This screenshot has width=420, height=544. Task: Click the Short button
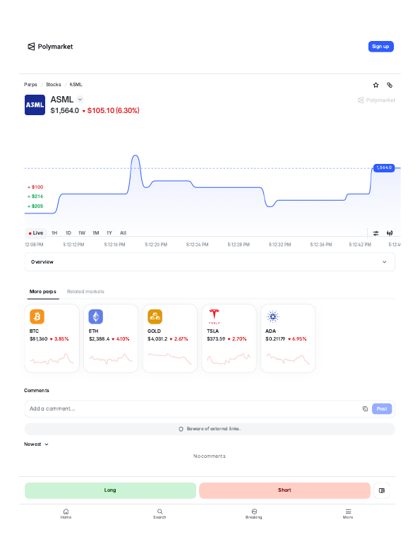[284, 490]
